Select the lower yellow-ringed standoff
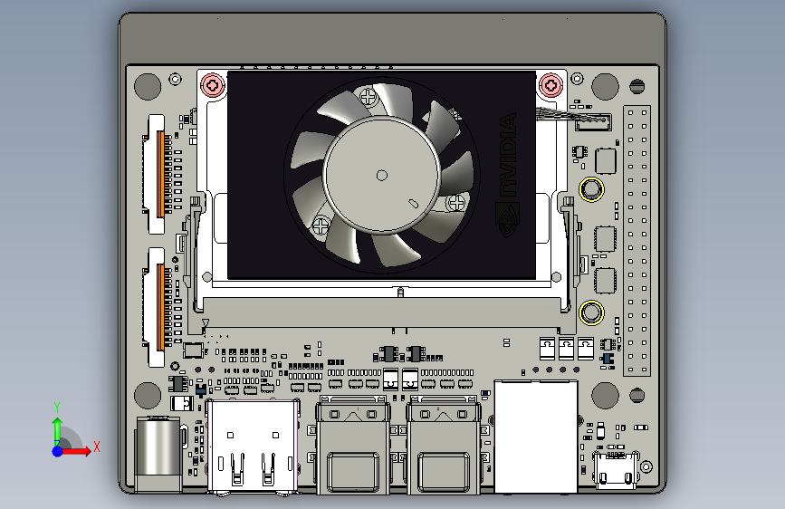Viewport: 785px width, 509px height. [x=591, y=312]
